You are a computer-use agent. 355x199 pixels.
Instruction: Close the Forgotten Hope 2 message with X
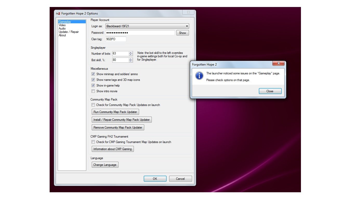tap(278, 63)
